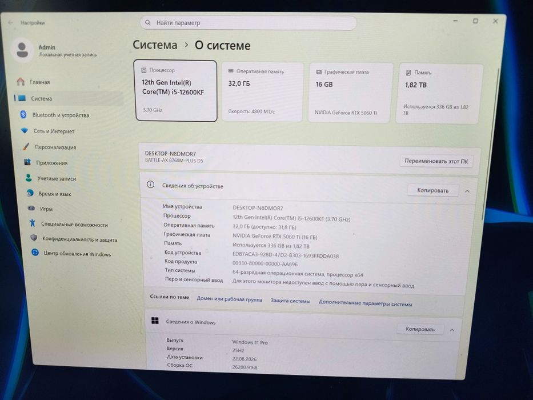533x400 pixels.
Task: Collapse the Сведения об устройстве section
Action: point(467,191)
